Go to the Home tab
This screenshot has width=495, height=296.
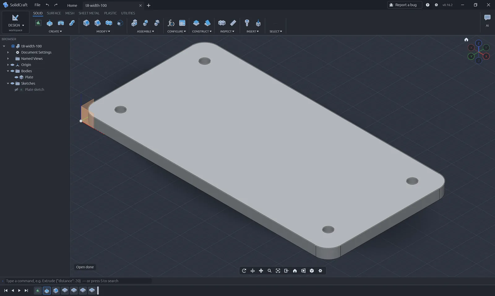coord(72,5)
